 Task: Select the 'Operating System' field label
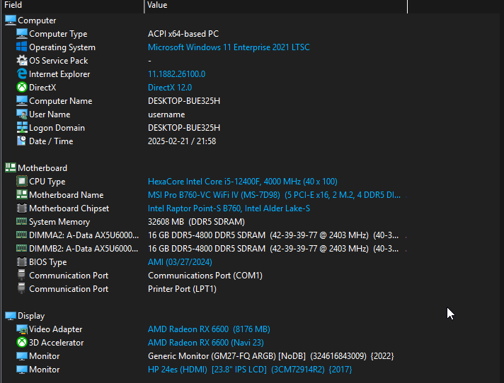tap(62, 47)
